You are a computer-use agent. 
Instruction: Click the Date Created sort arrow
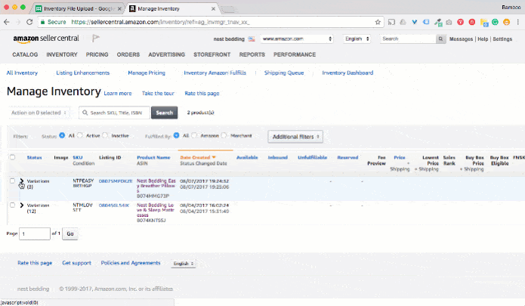[214, 157]
